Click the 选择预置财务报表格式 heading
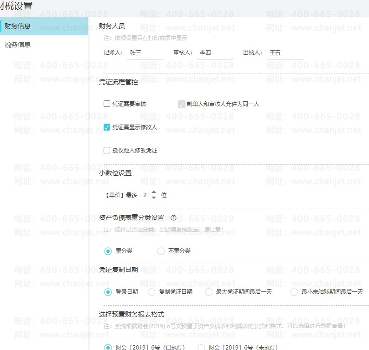Screen dimensions: 369x350 [132, 315]
